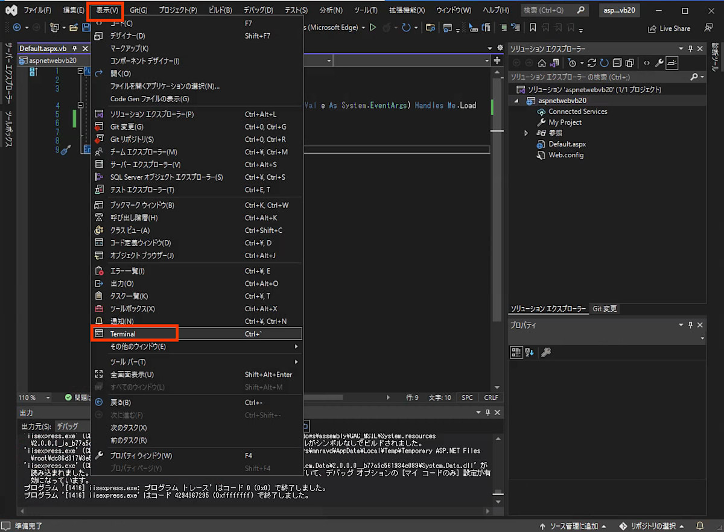Select Default.aspx in Solution Explorer

567,144
